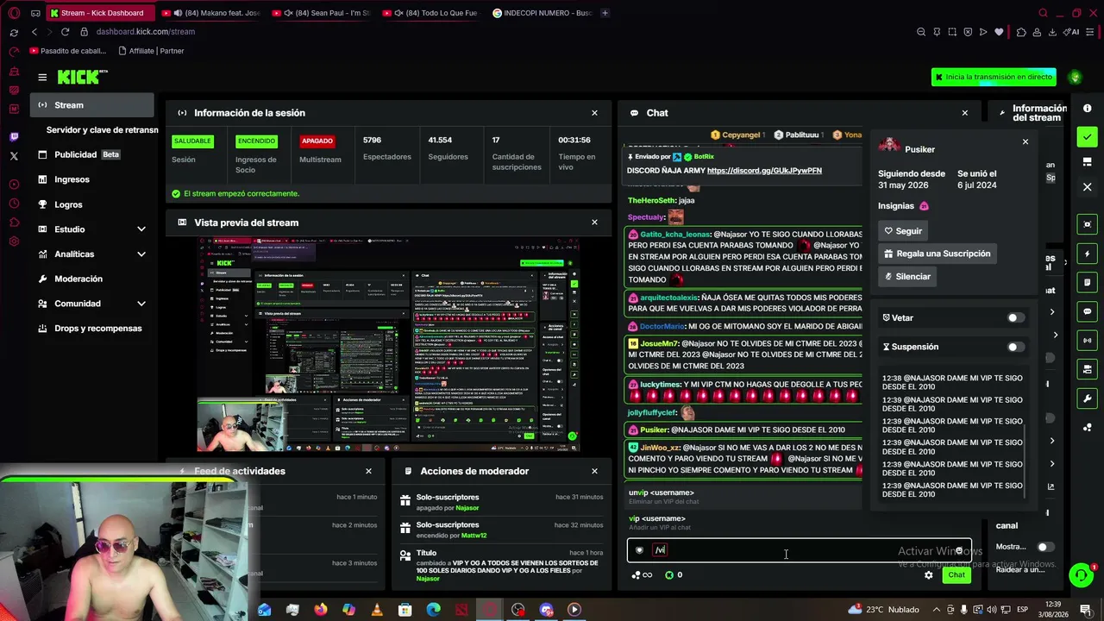Image resolution: width=1104 pixels, height=621 pixels.
Task: Follow Pusiker with the Seguir button
Action: [903, 231]
